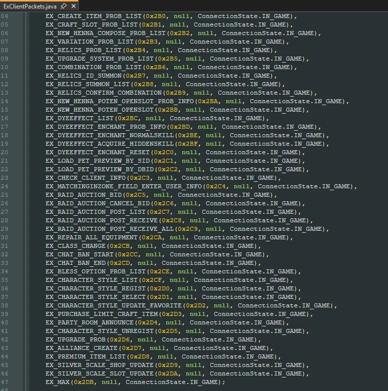Click EX_MAX enum constant
The height and width of the screenshot is (391, 388).
(x=58, y=382)
